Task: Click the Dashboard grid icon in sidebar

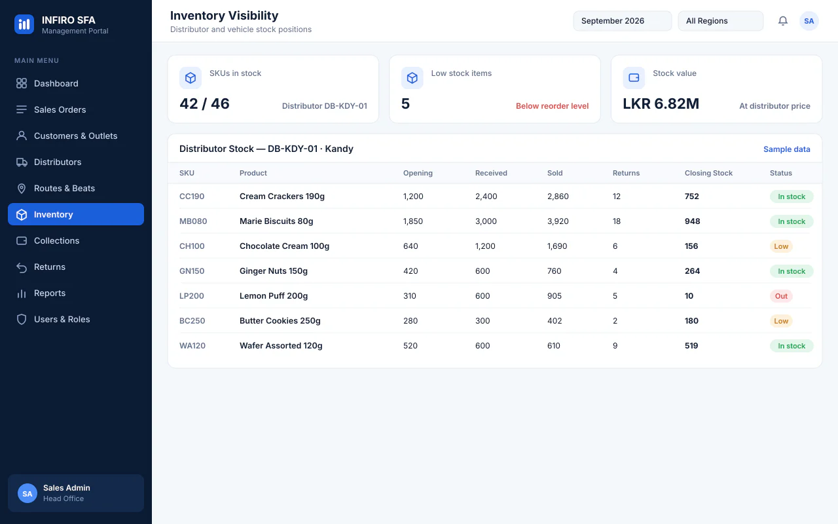Action: 22,83
